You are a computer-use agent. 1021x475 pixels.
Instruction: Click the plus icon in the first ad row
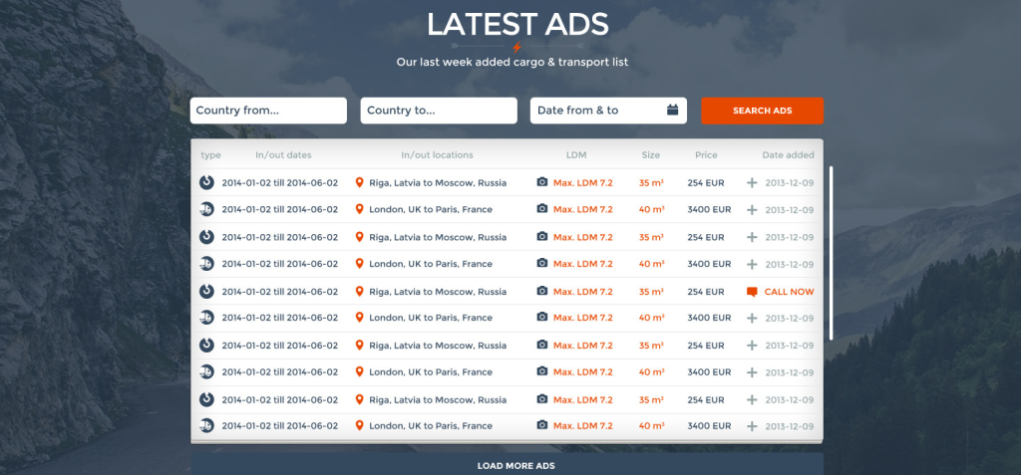[752, 182]
